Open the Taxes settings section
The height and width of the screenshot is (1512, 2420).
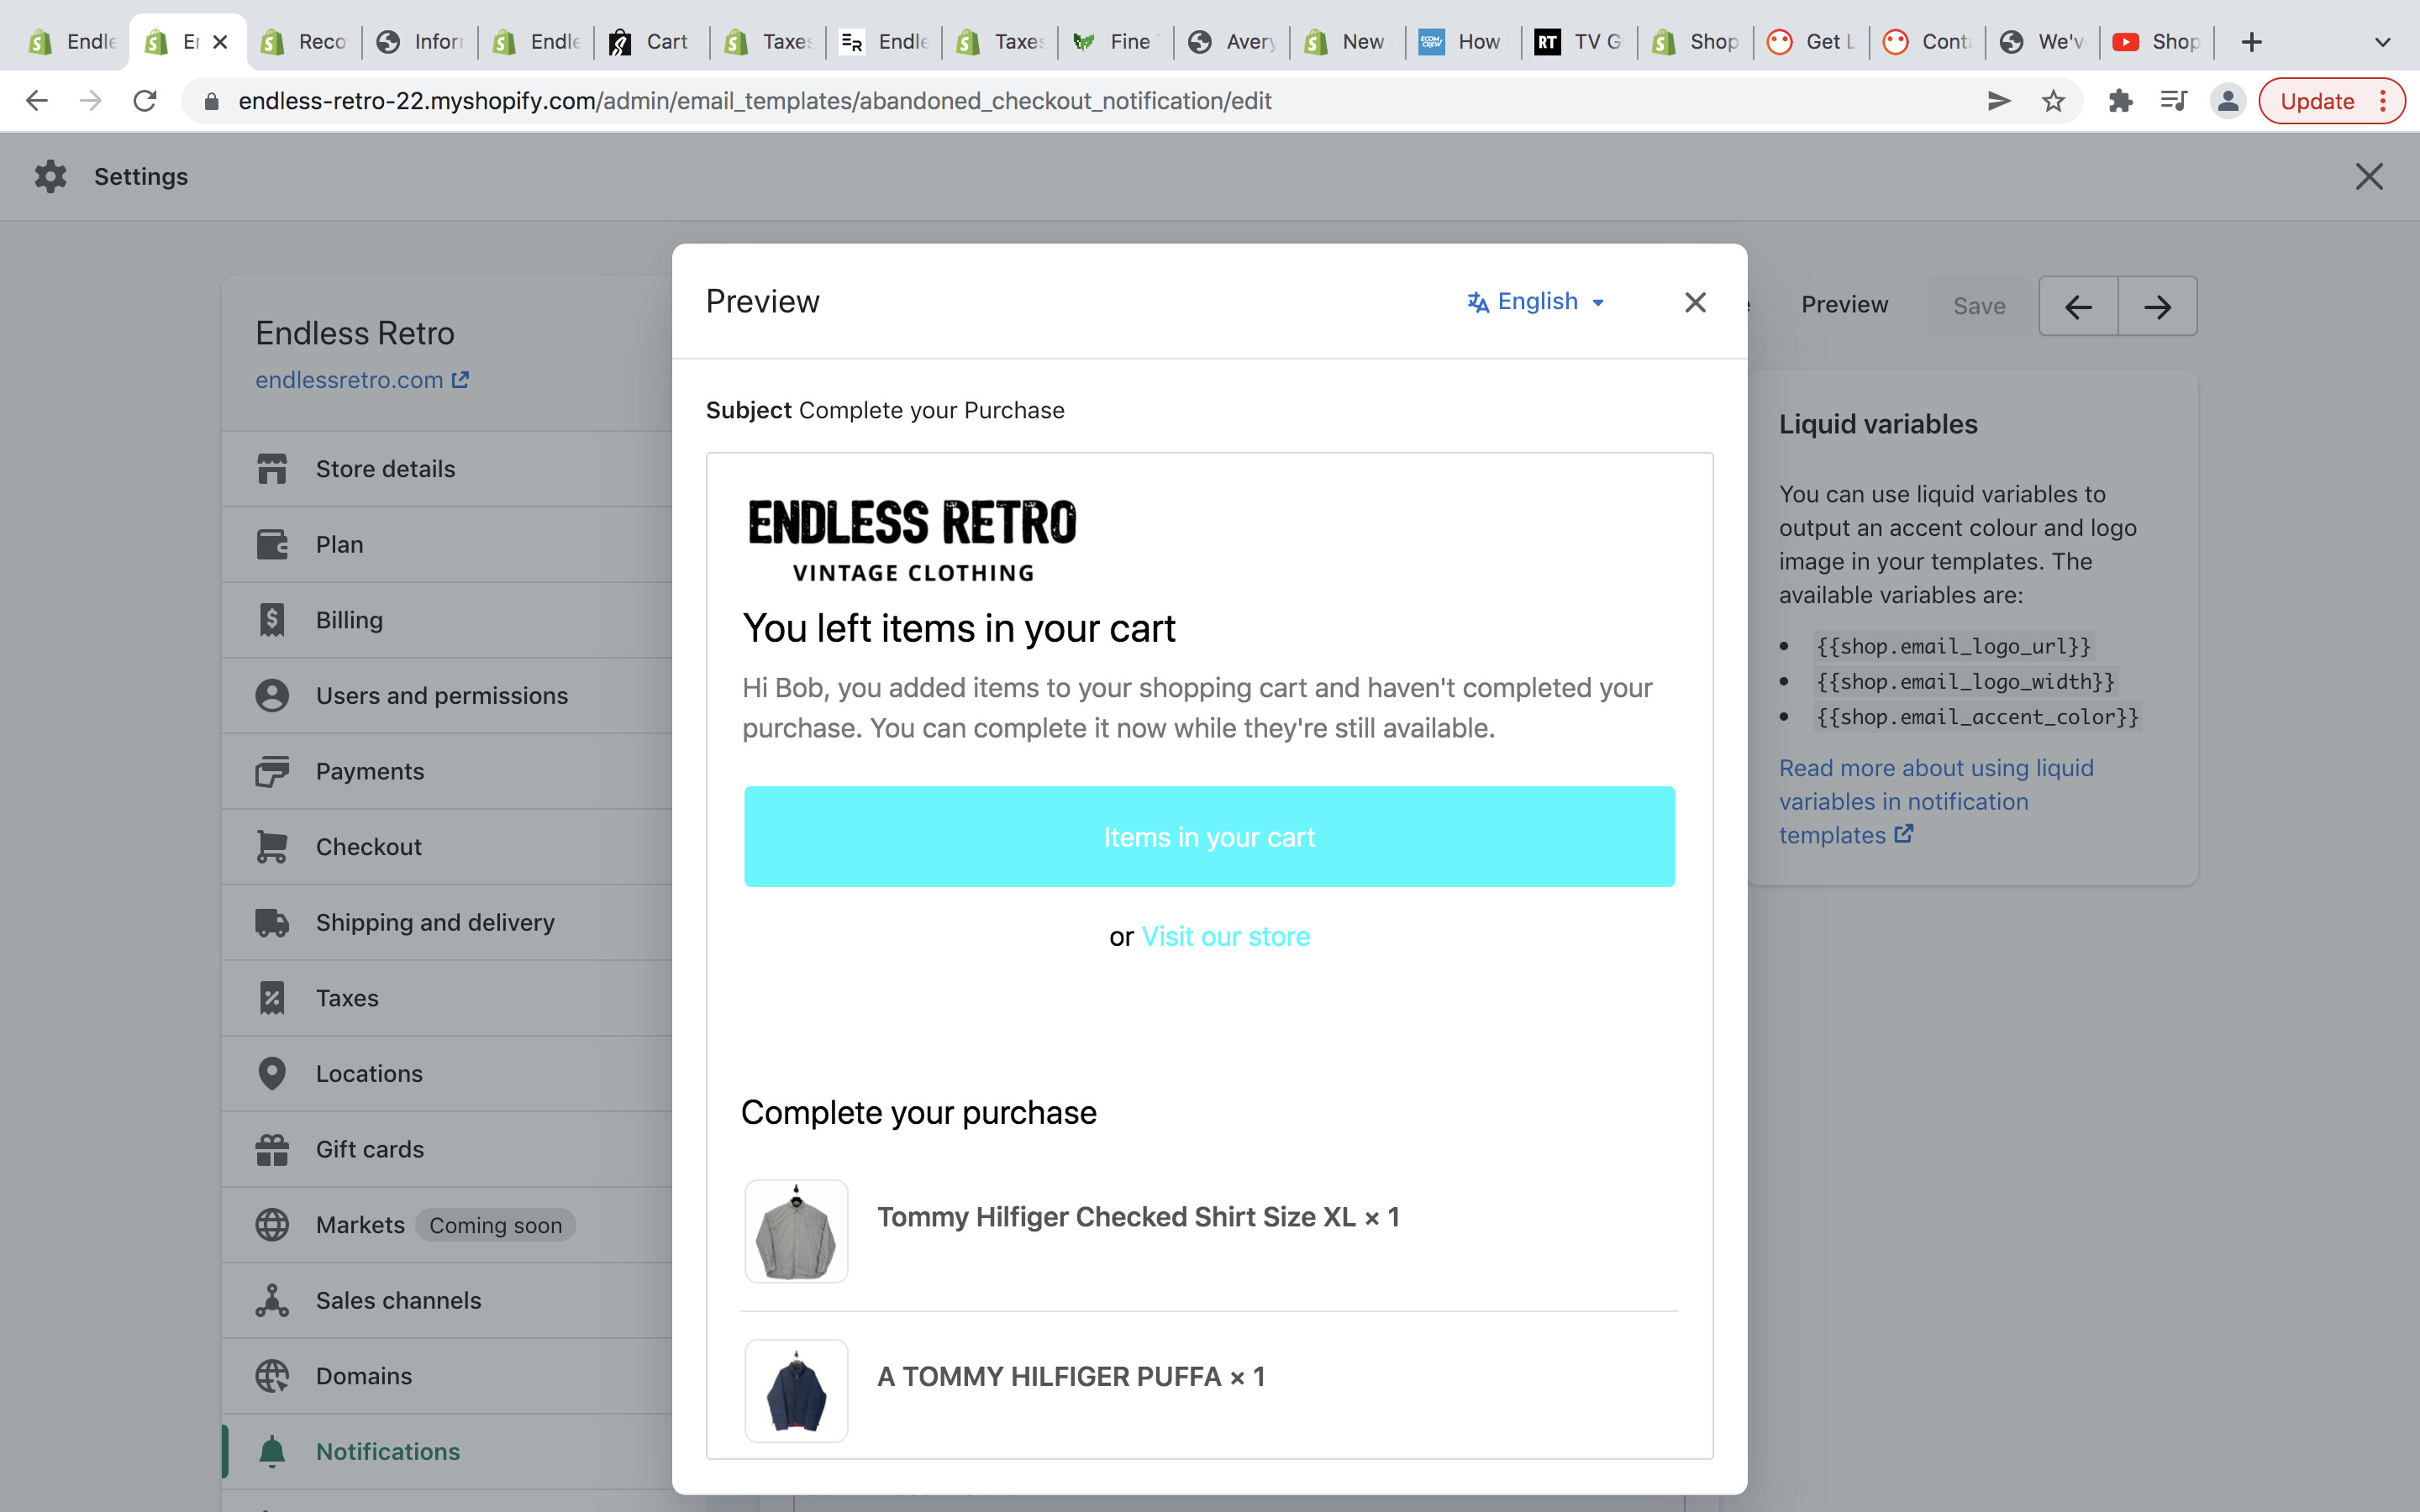[x=446, y=998]
